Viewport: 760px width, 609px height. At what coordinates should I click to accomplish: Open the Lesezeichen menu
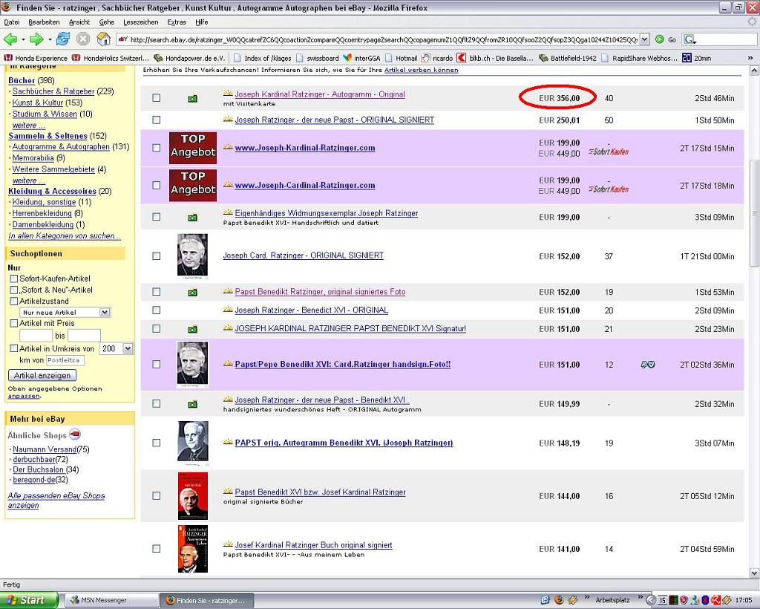click(x=140, y=22)
